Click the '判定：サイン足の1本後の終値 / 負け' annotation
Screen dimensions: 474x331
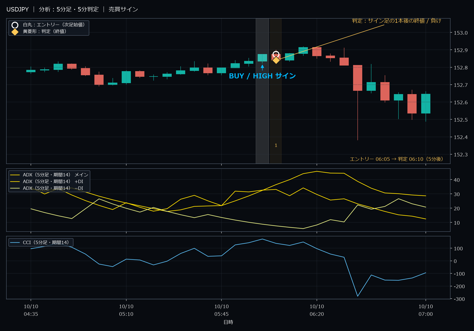tap(396, 21)
